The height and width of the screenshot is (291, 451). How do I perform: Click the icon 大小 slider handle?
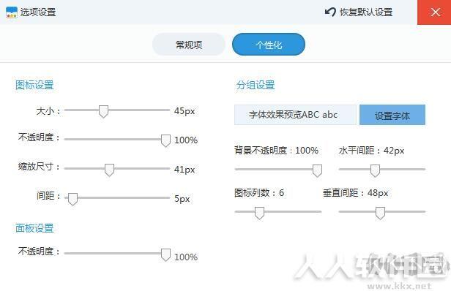point(103,111)
